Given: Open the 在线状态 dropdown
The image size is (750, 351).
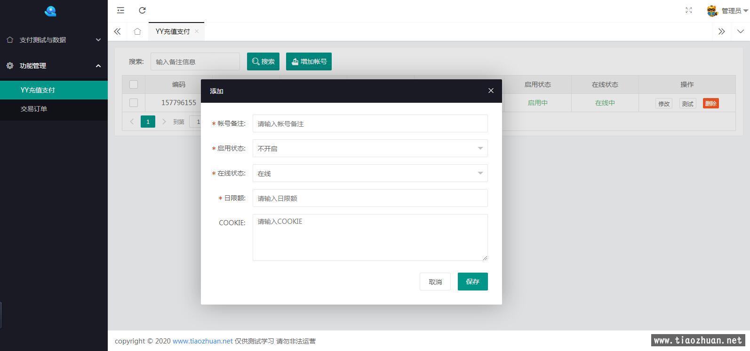Looking at the screenshot, I should coord(370,173).
